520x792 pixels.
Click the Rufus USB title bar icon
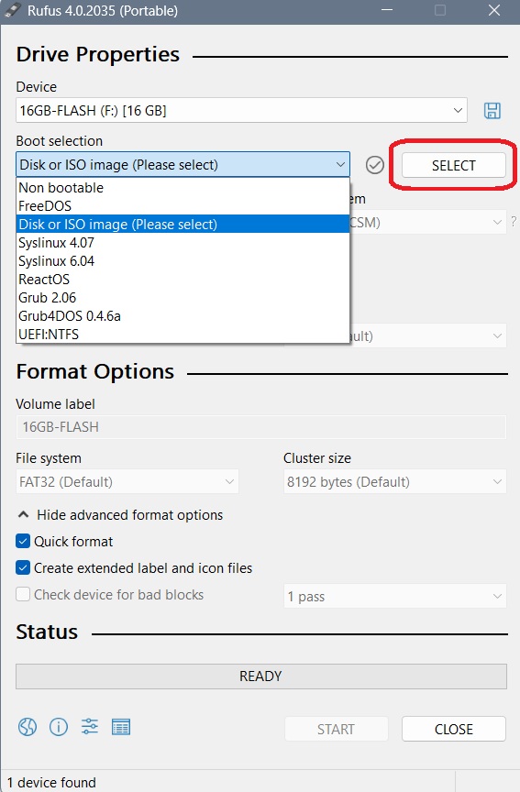[12, 11]
